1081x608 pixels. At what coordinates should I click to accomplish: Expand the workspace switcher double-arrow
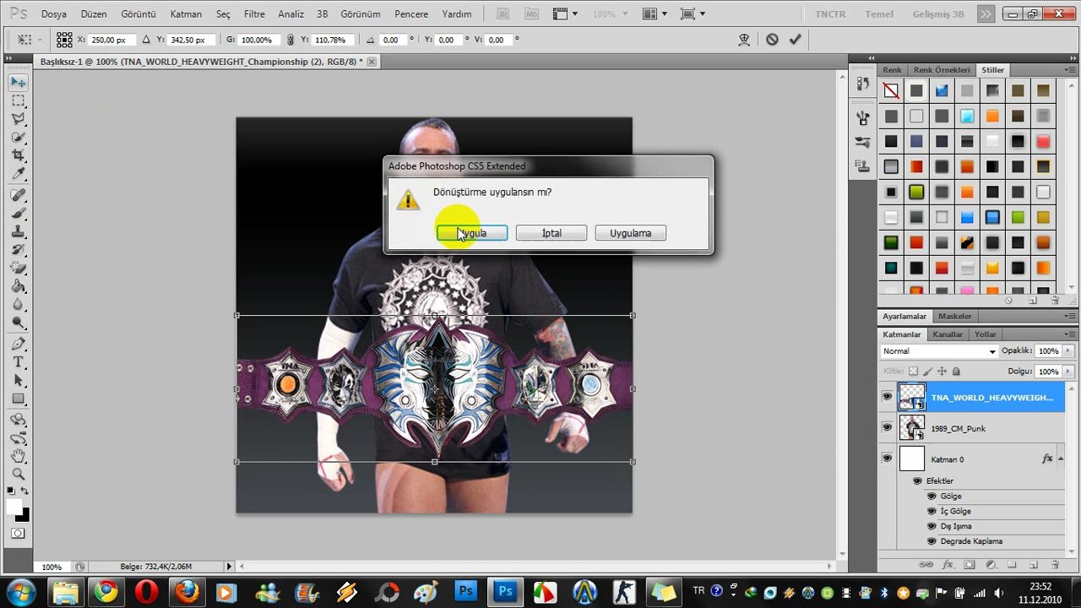tap(986, 14)
